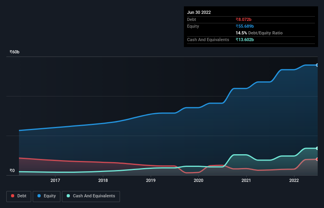
Task: Toggle the Equity series legend button
Action: pyautogui.click(x=47, y=196)
